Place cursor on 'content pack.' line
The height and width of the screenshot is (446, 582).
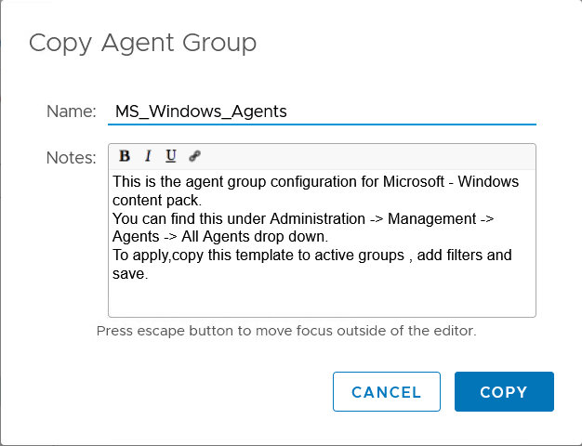coord(156,200)
